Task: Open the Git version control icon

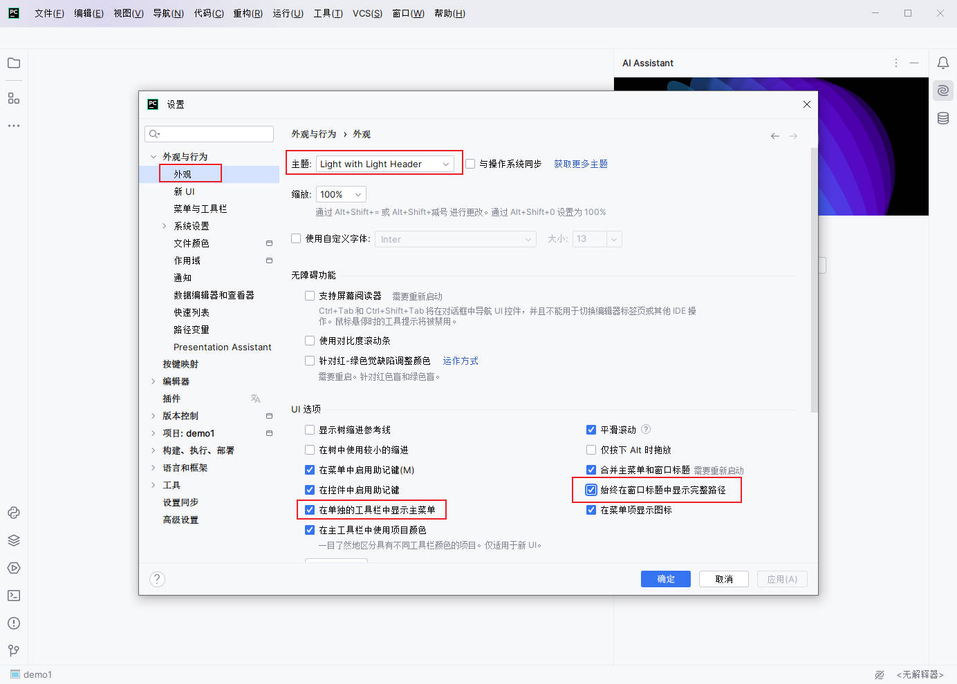Action: pyautogui.click(x=14, y=651)
